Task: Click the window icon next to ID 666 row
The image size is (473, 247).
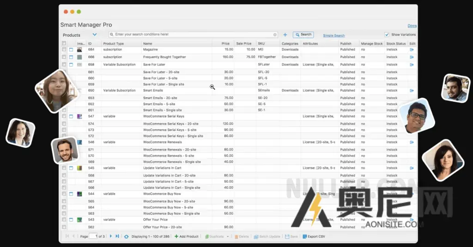Action: point(71,57)
